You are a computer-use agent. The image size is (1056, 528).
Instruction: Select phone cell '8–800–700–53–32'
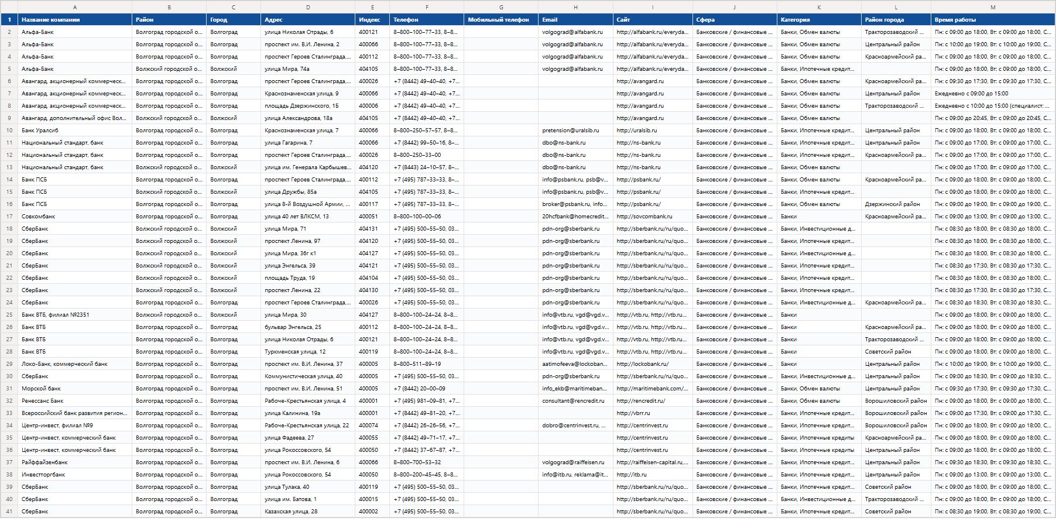coord(427,462)
